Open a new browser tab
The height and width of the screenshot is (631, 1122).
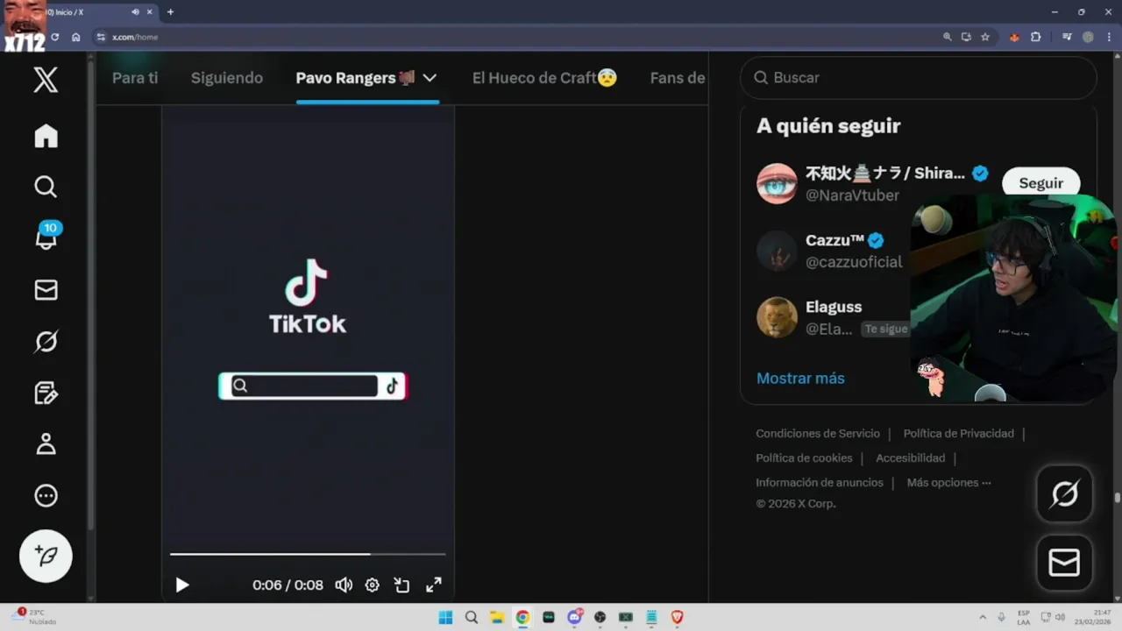[x=170, y=12]
